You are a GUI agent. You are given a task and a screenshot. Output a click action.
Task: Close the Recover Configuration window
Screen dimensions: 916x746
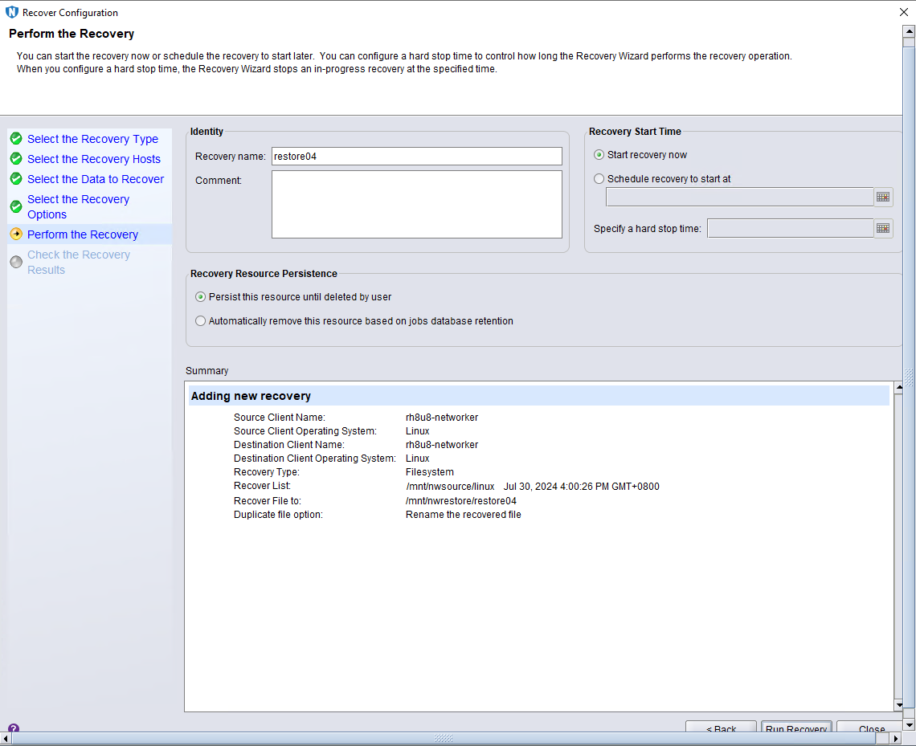pyautogui.click(x=903, y=12)
